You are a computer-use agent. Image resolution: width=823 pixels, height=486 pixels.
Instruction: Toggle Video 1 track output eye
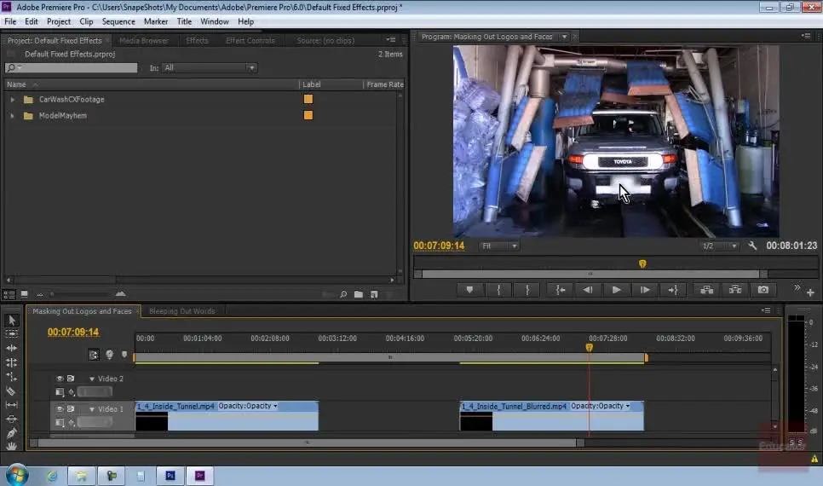click(60, 409)
